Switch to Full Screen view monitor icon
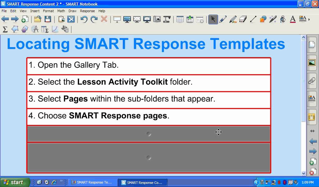Screen dimensions: 319x187 127,19
